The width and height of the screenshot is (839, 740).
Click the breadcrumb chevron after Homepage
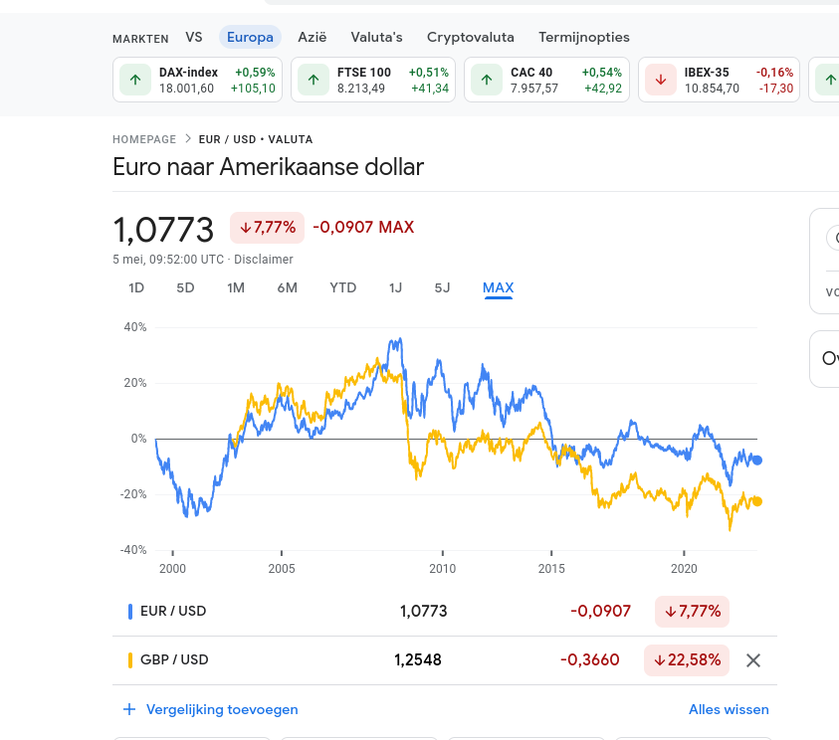187,139
